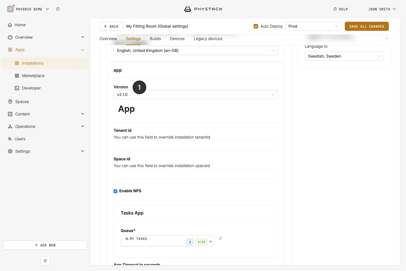Click the Settings gear icon in sidebar

pos(10,151)
